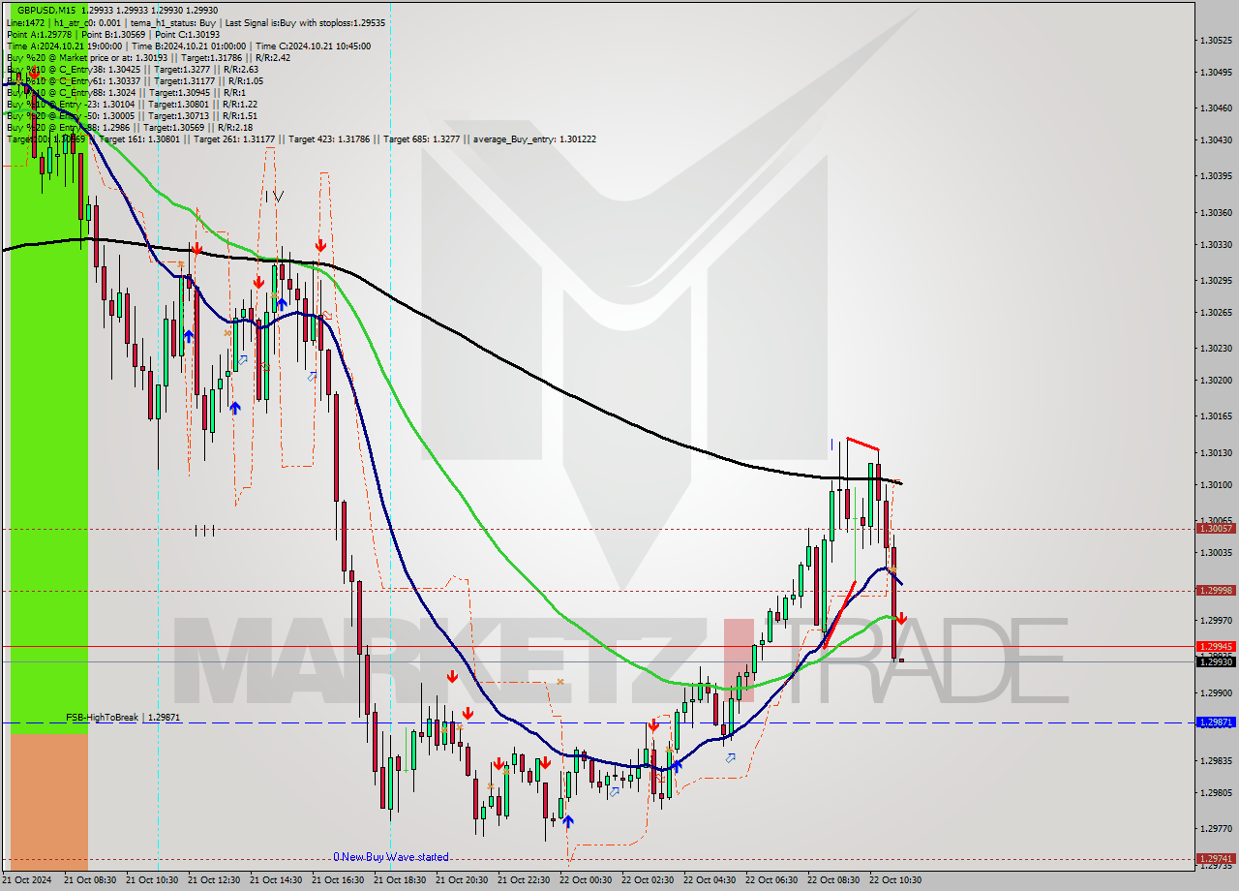
Task: Click the '22 Oct 06:30' time axis label
Action: [x=771, y=880]
